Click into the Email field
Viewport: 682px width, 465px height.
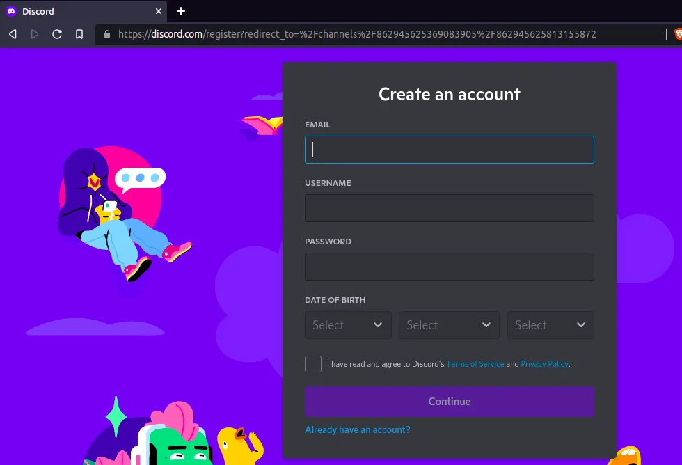[x=450, y=150]
